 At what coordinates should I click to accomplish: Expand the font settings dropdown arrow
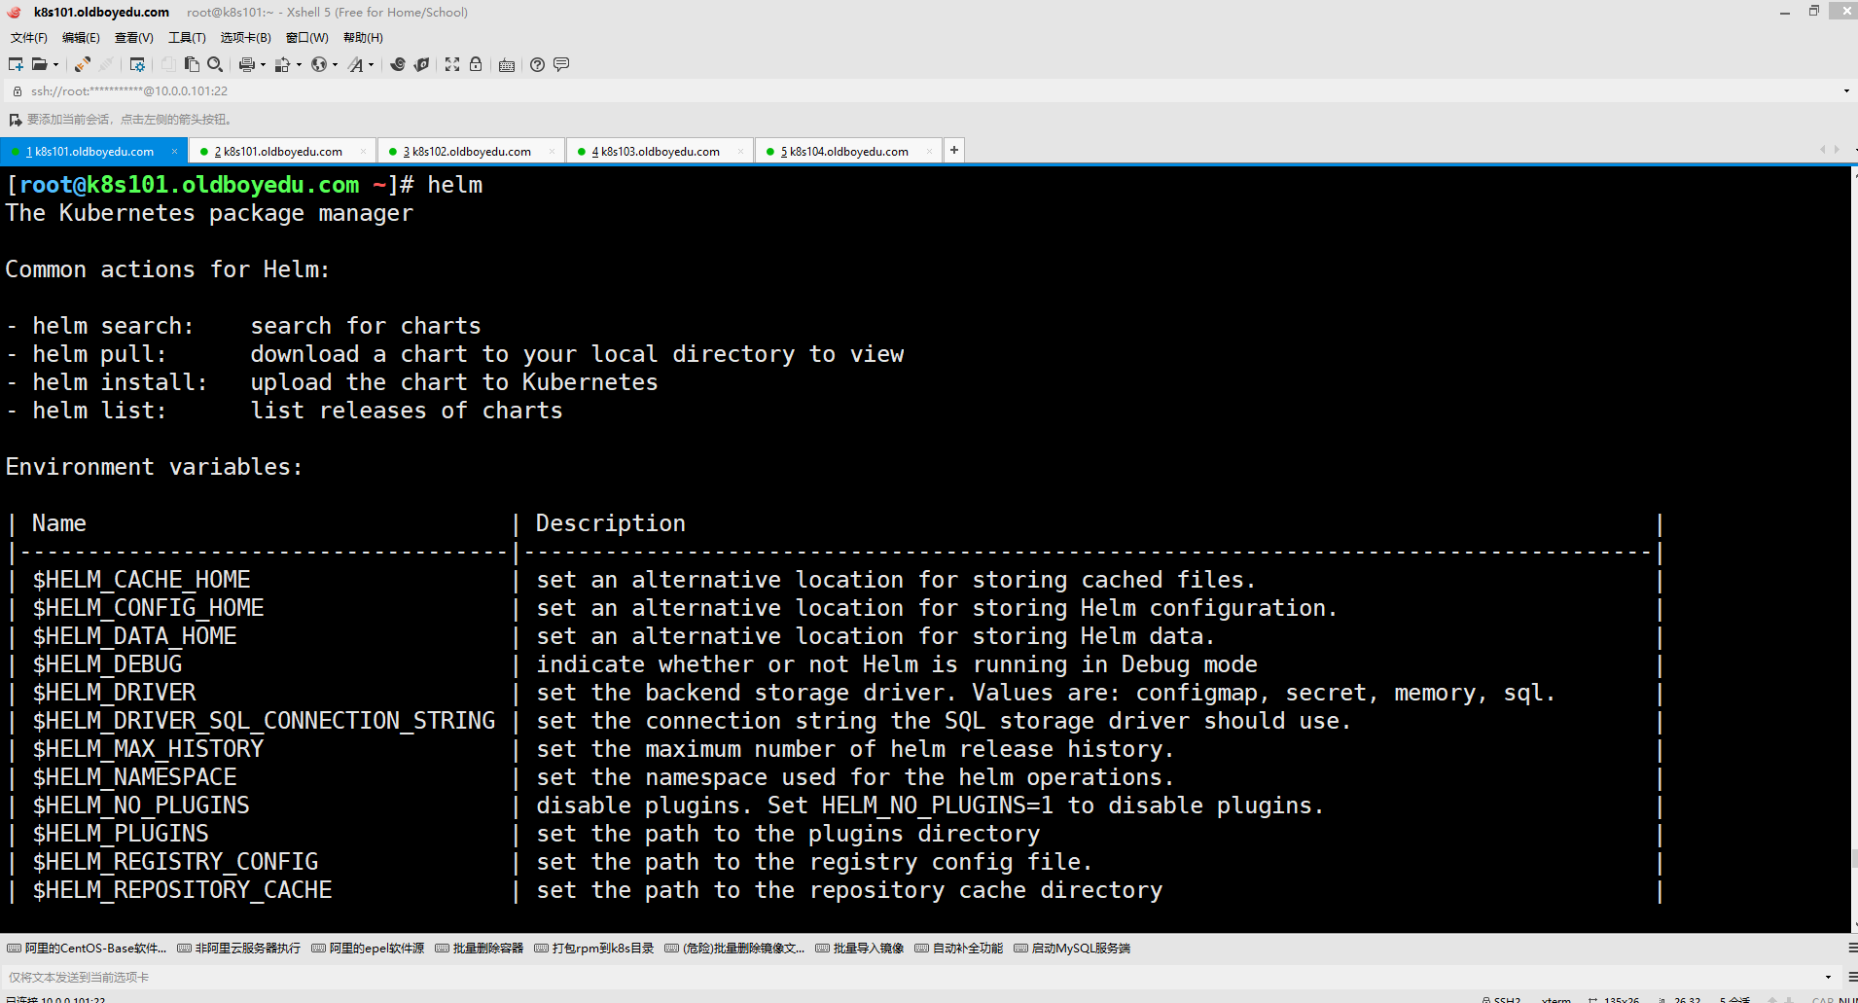coord(372,65)
